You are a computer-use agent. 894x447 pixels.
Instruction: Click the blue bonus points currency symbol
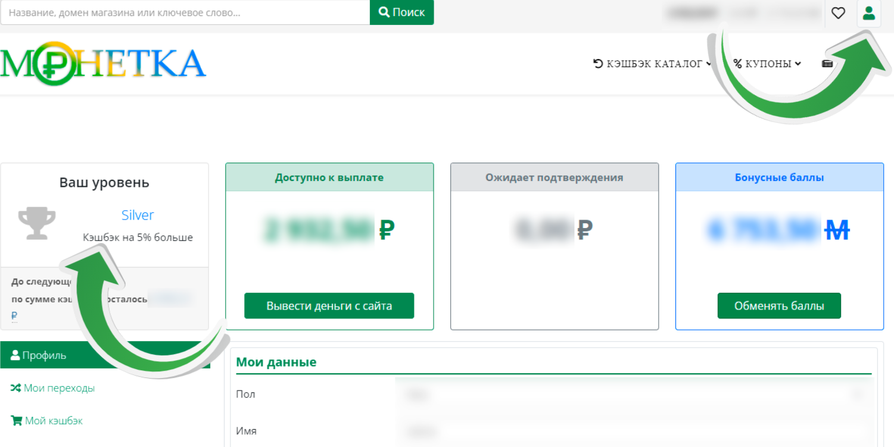(837, 229)
